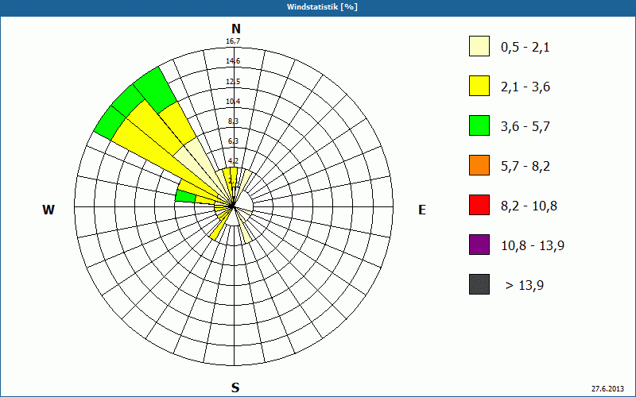Click the yellow north wind bar
The height and width of the screenshot is (397, 636).
point(233,178)
